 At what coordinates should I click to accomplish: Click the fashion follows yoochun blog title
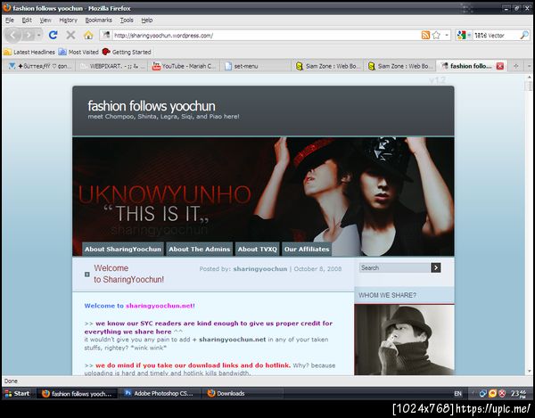pos(152,106)
